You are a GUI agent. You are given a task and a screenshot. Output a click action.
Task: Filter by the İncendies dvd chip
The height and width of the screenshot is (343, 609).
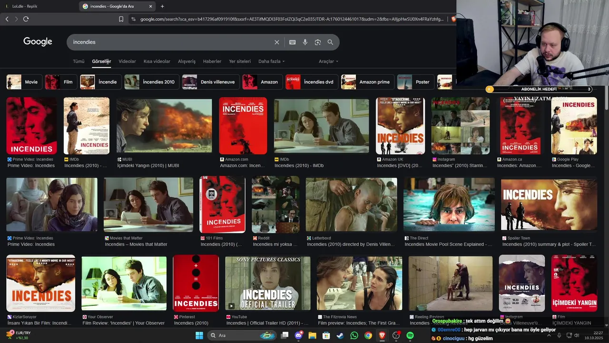[x=312, y=82]
